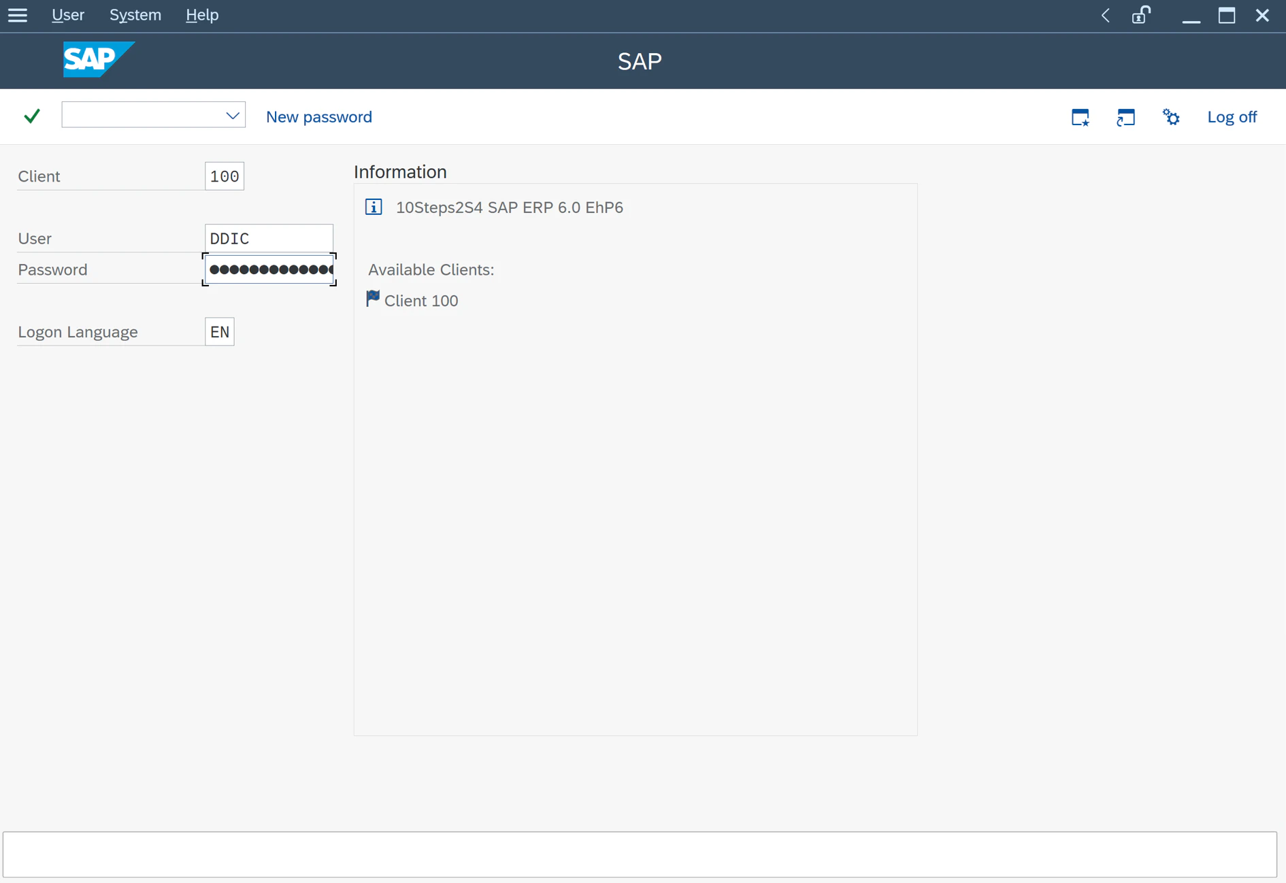Click the 'Logon Language' label

click(x=78, y=332)
